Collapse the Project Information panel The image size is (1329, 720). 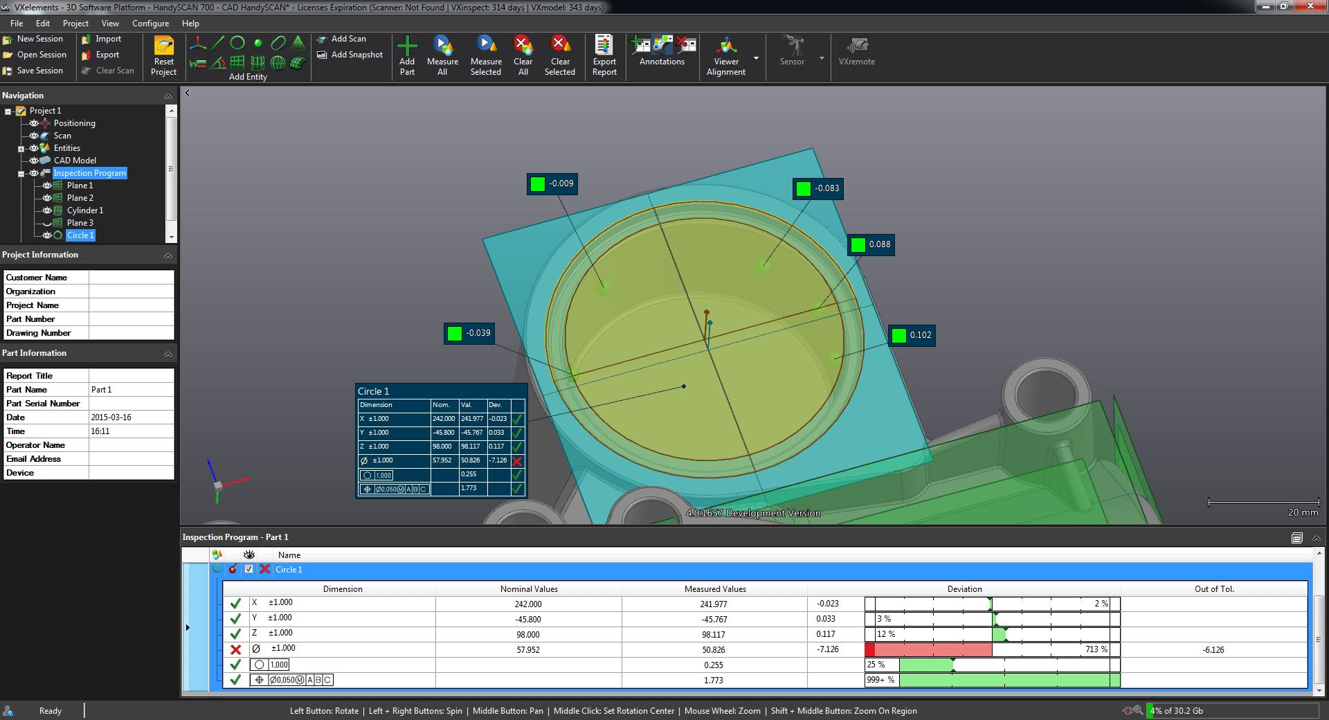(x=168, y=255)
